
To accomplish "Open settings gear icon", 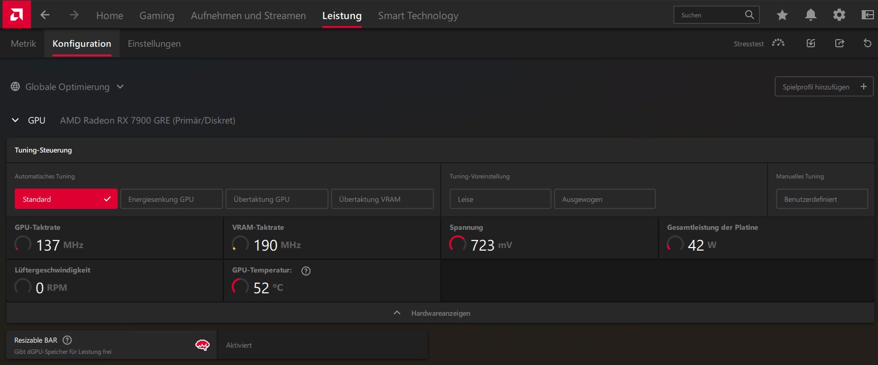I will tap(839, 15).
